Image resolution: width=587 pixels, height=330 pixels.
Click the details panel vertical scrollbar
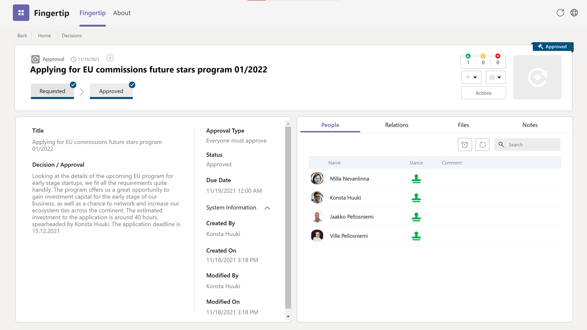click(x=288, y=217)
